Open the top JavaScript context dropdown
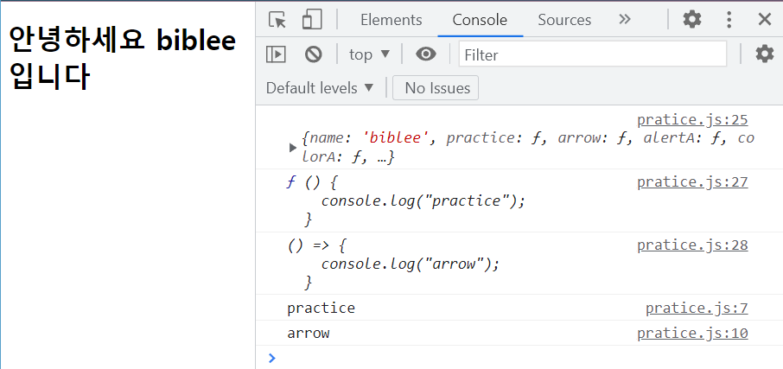The height and width of the screenshot is (369, 783). click(x=370, y=54)
